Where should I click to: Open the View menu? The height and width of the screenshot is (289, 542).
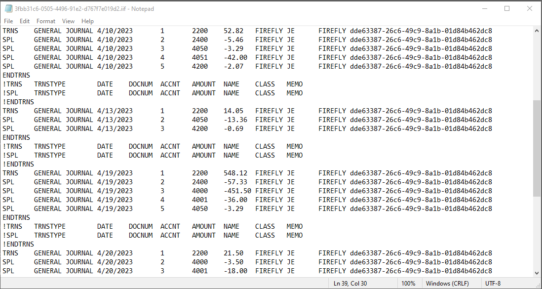point(68,21)
